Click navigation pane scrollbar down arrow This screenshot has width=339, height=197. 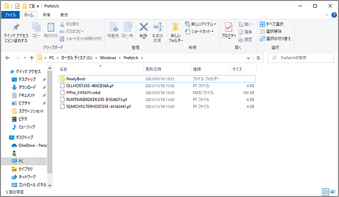(x=50, y=185)
